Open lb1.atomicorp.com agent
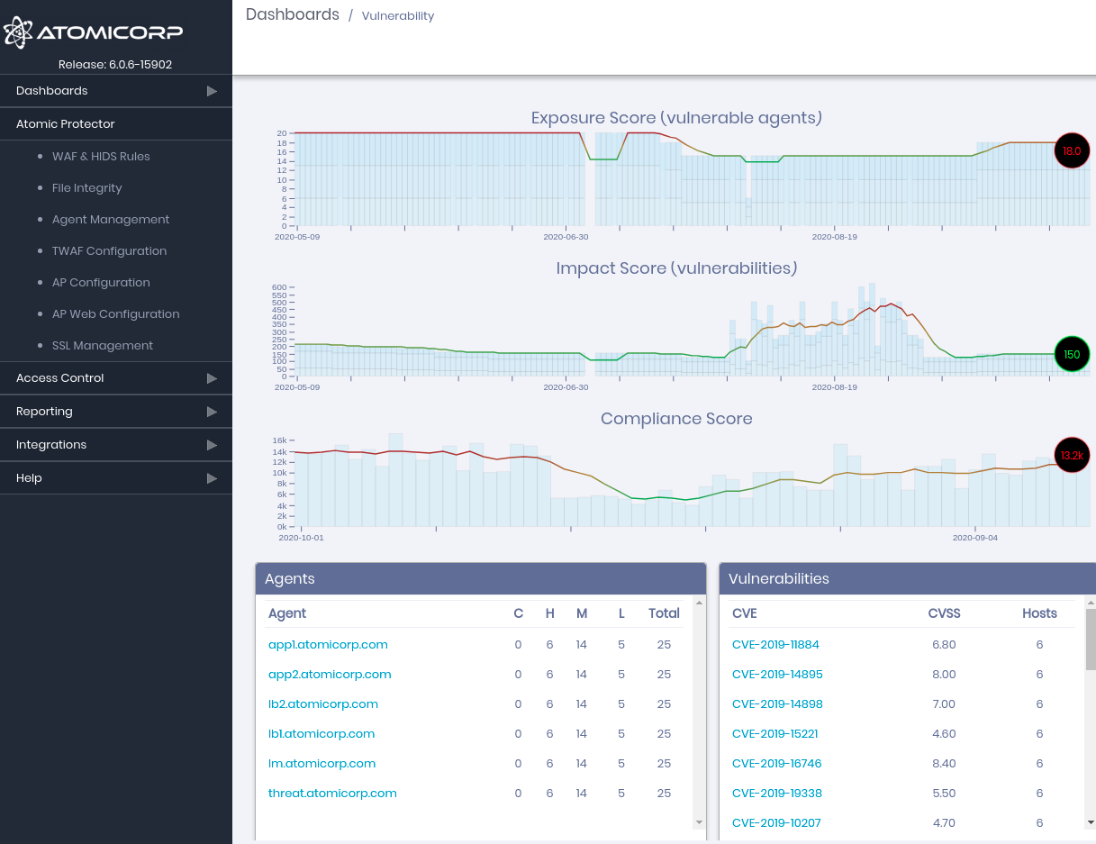Screen dimensions: 1096x844 pyautogui.click(x=322, y=734)
